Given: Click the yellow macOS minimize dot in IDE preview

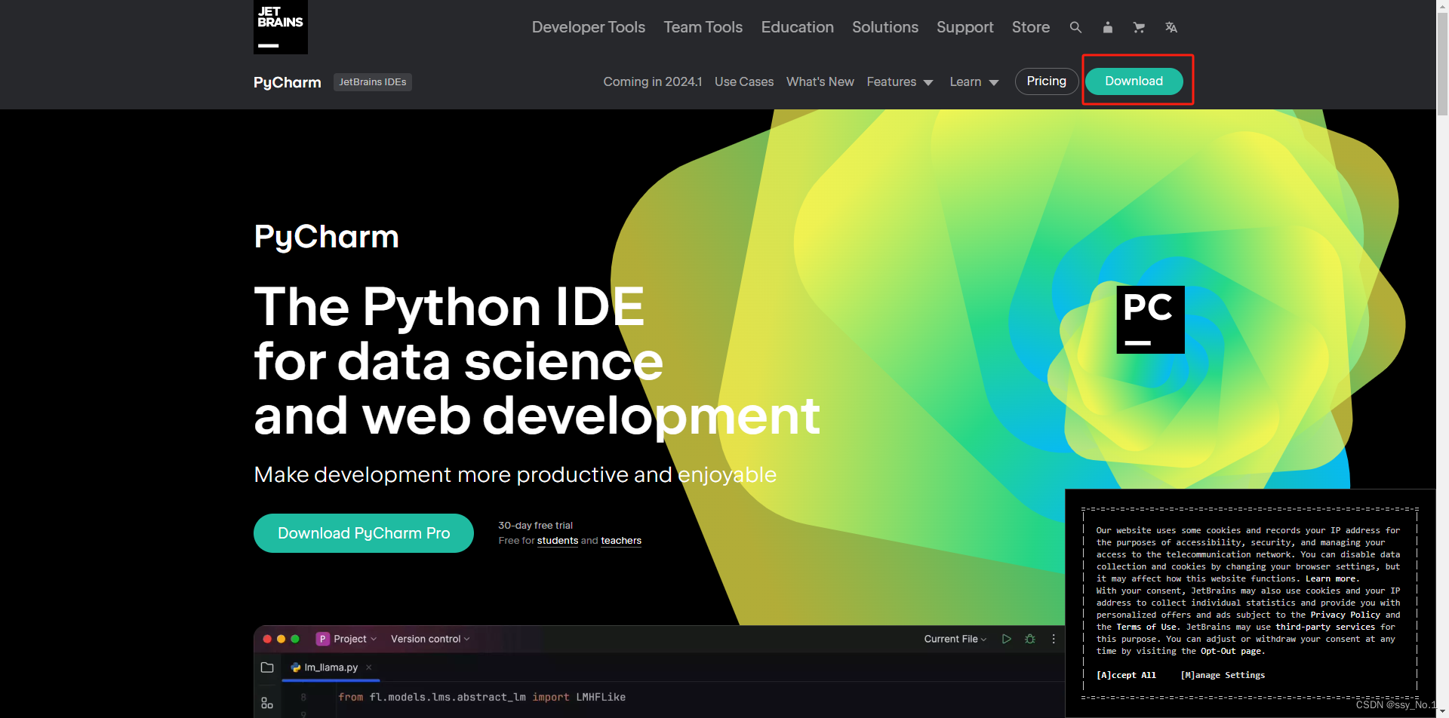Looking at the screenshot, I should tap(281, 639).
